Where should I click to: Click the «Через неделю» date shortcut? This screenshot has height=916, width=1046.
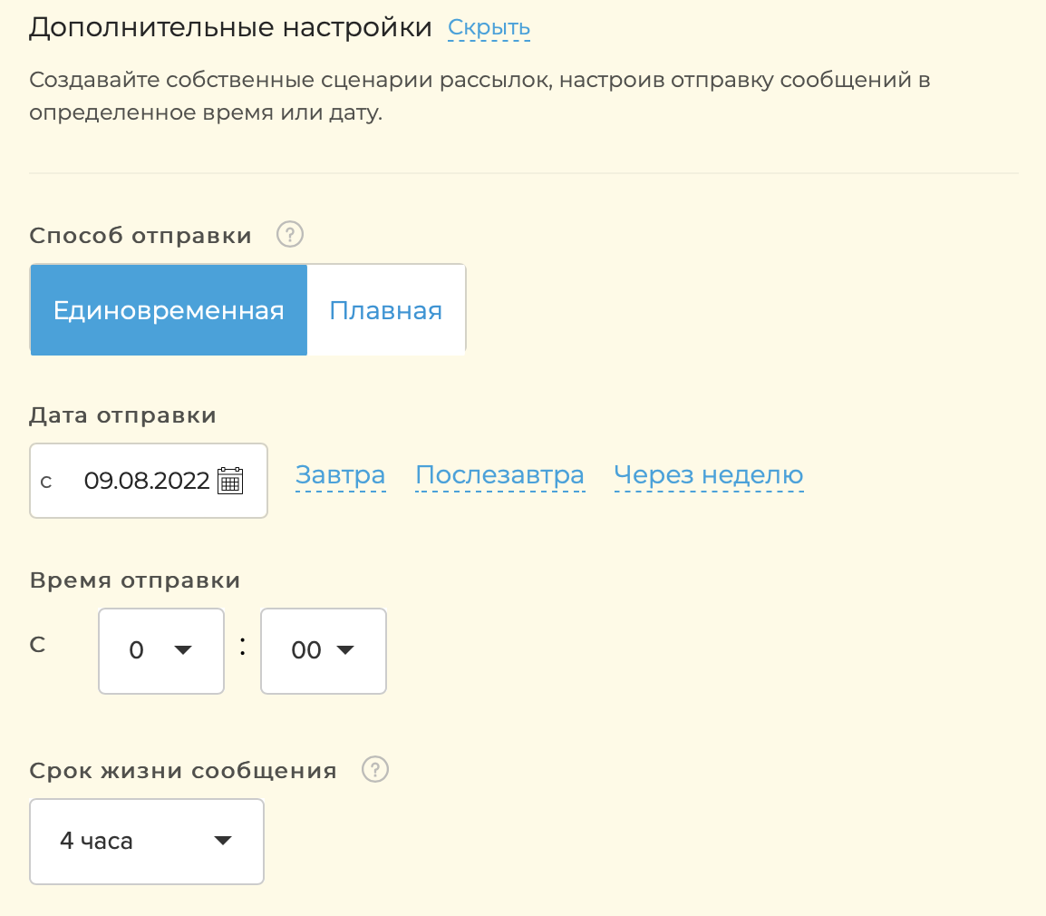point(708,473)
